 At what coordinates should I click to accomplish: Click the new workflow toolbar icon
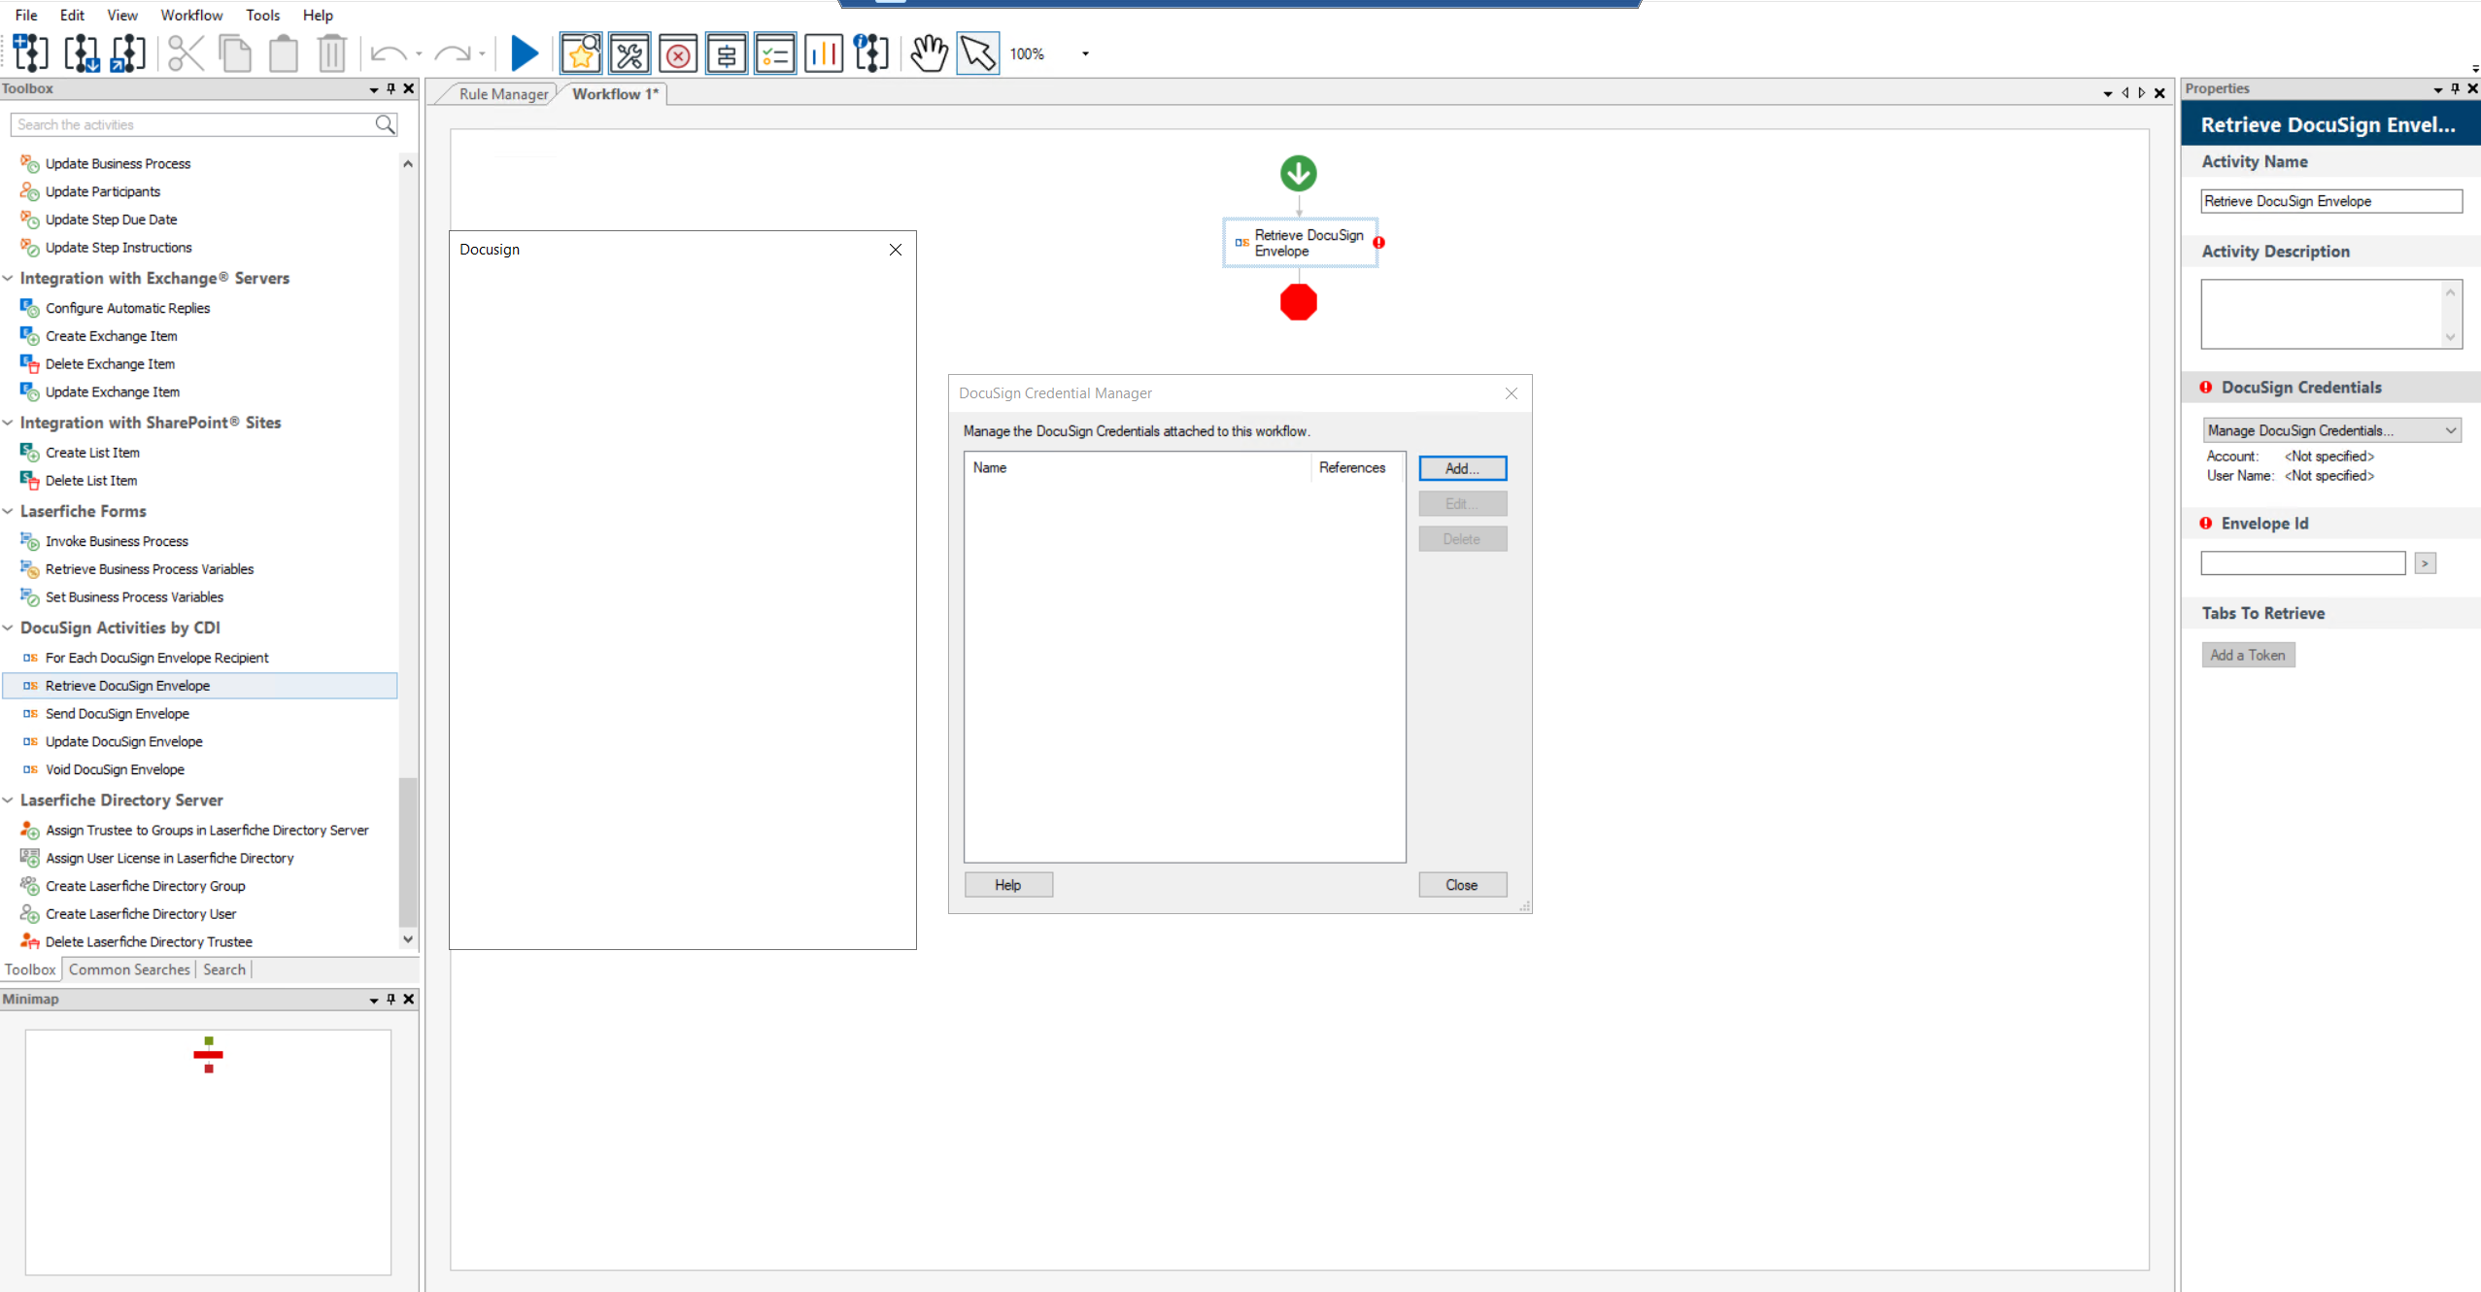[30, 53]
